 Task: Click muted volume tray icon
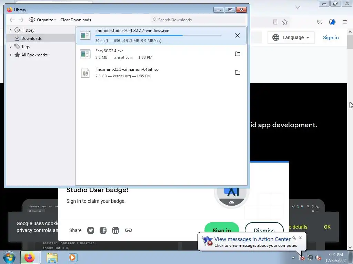[x=318, y=258]
